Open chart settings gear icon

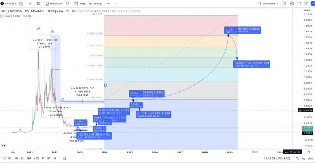tap(292, 4)
